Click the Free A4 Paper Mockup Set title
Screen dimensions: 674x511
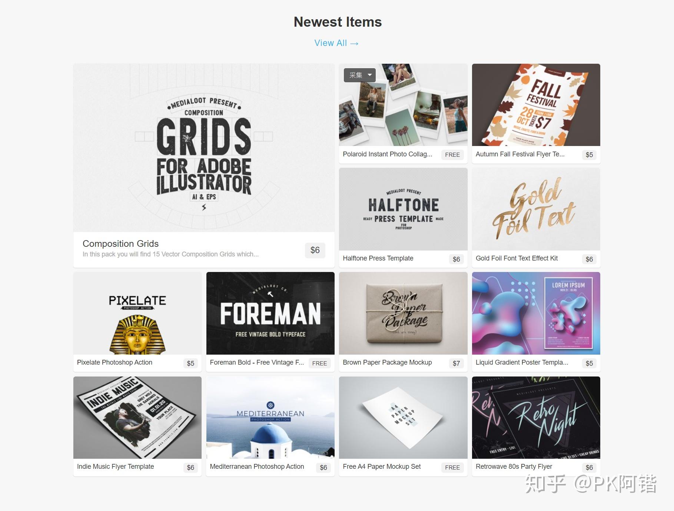pyautogui.click(x=382, y=467)
